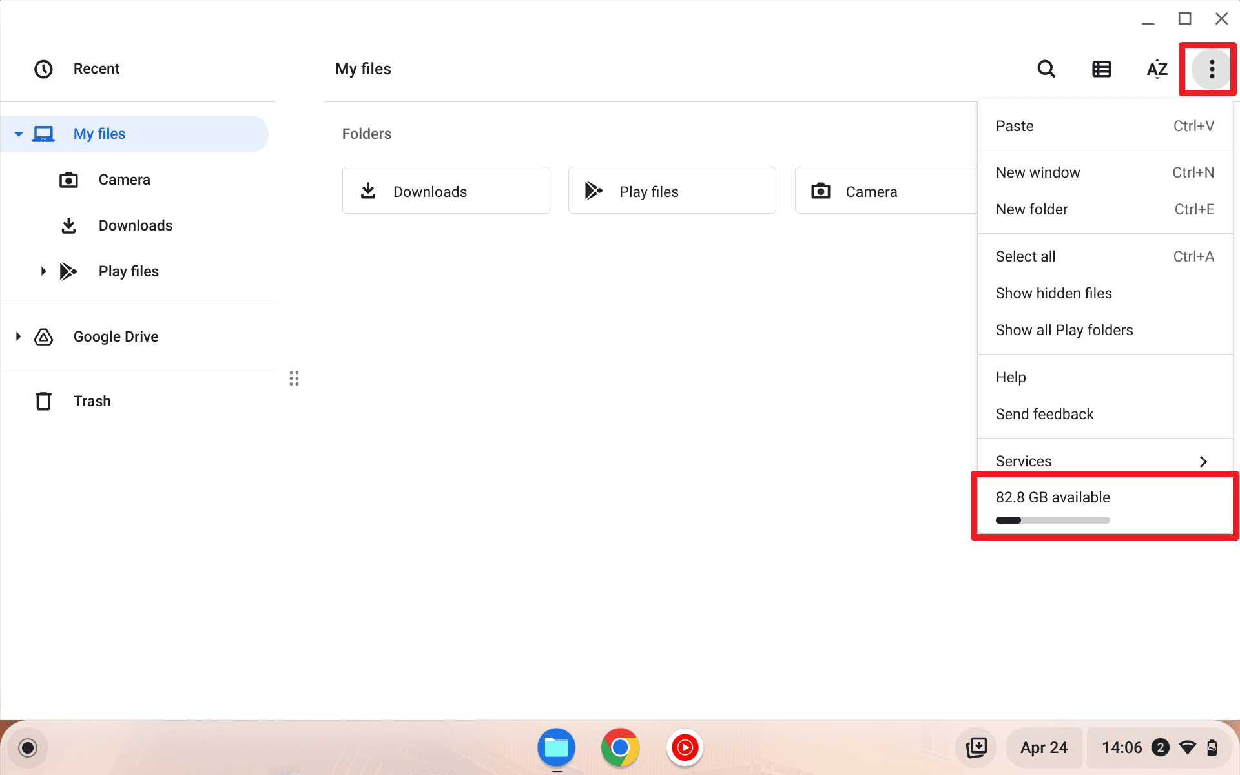This screenshot has height=775, width=1240.
Task: Click the 82.8 GB available entry
Action: (x=1105, y=506)
